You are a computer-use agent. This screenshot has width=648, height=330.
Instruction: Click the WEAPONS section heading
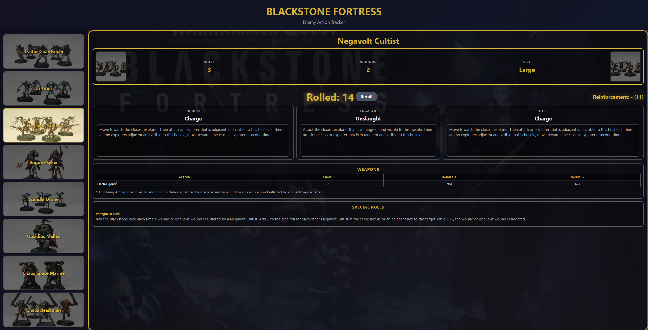coord(368,170)
